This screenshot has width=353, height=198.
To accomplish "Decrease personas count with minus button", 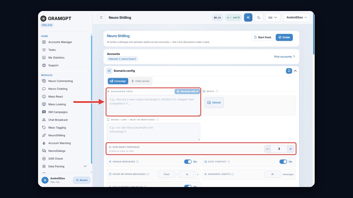I will [268, 149].
